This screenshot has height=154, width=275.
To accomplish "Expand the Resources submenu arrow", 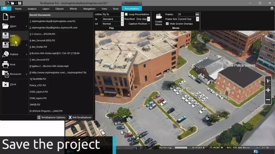I will 27,74.
